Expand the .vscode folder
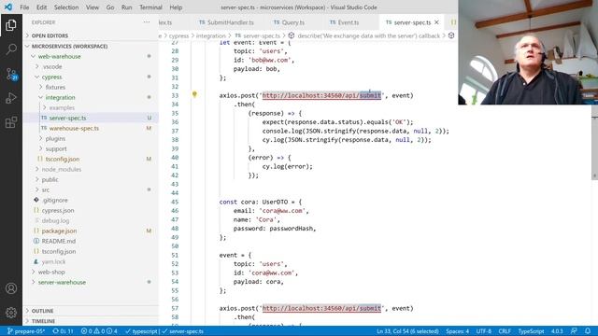The width and height of the screenshot is (598, 336). pos(91,66)
